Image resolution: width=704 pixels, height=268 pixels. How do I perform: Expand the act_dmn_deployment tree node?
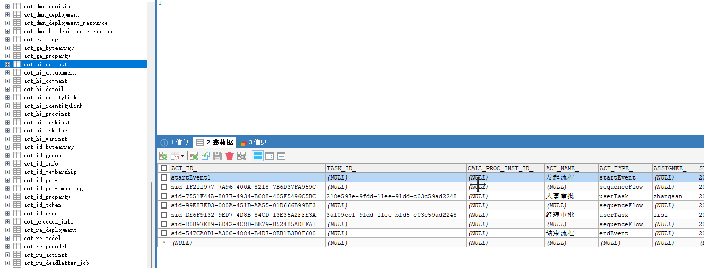7,14
